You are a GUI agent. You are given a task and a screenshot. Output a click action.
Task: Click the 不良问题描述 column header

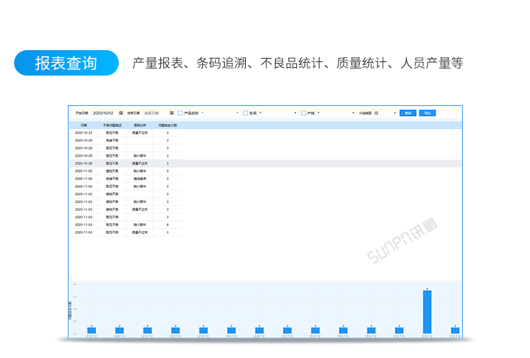tap(112, 125)
